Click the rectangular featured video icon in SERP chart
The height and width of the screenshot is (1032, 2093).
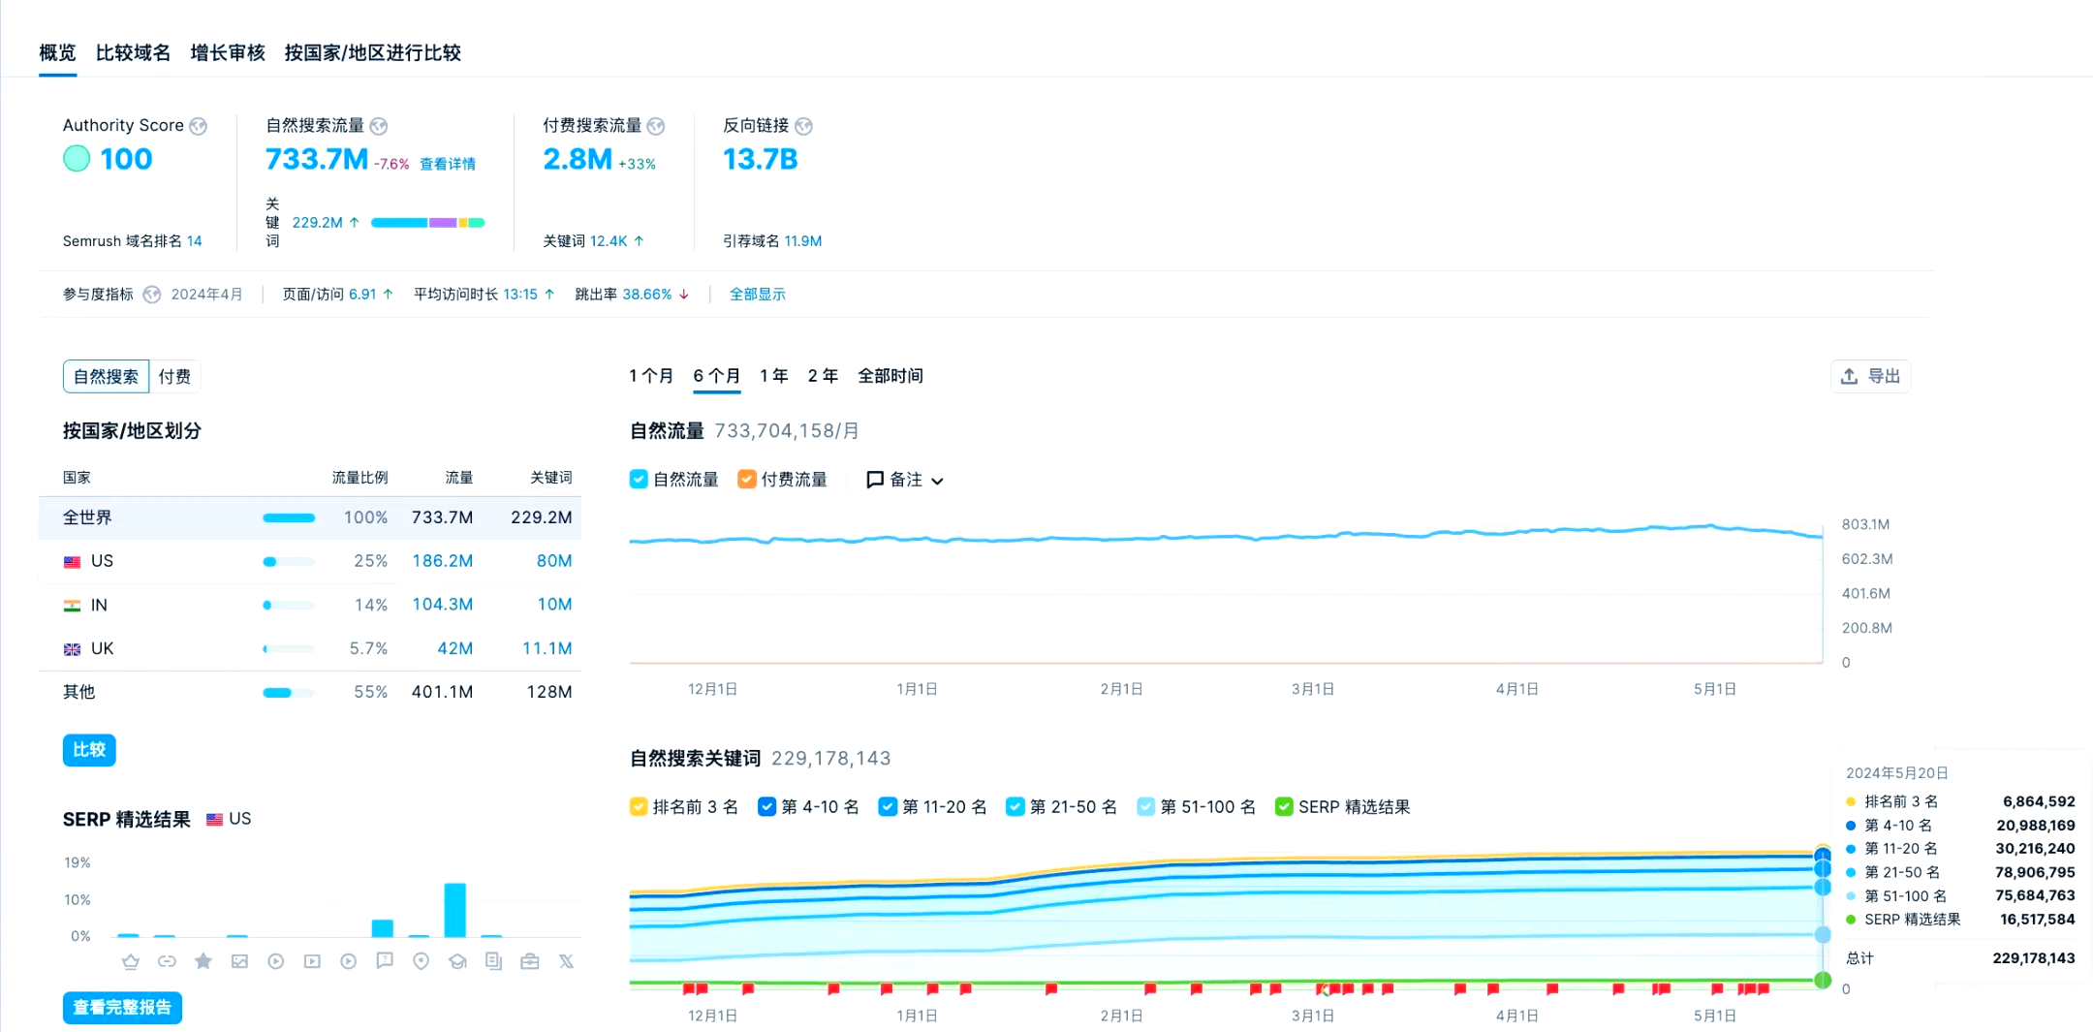312,961
